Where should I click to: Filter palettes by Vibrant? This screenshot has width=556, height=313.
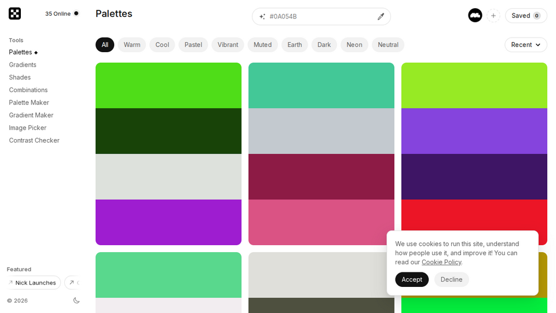pos(228,45)
